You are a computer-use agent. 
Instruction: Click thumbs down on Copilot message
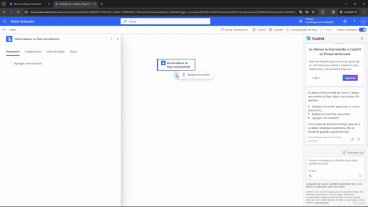358,139
